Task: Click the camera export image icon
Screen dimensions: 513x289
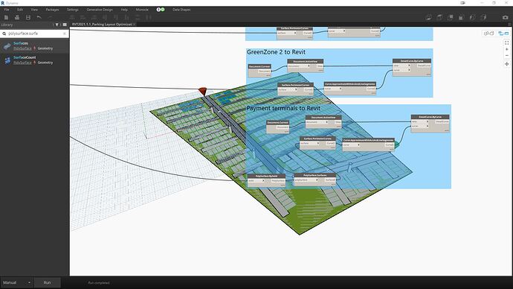Action: tap(505, 17)
